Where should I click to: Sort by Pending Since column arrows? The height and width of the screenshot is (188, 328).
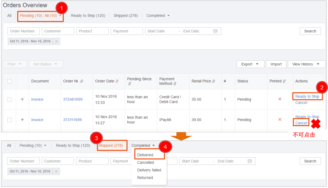[130, 84]
